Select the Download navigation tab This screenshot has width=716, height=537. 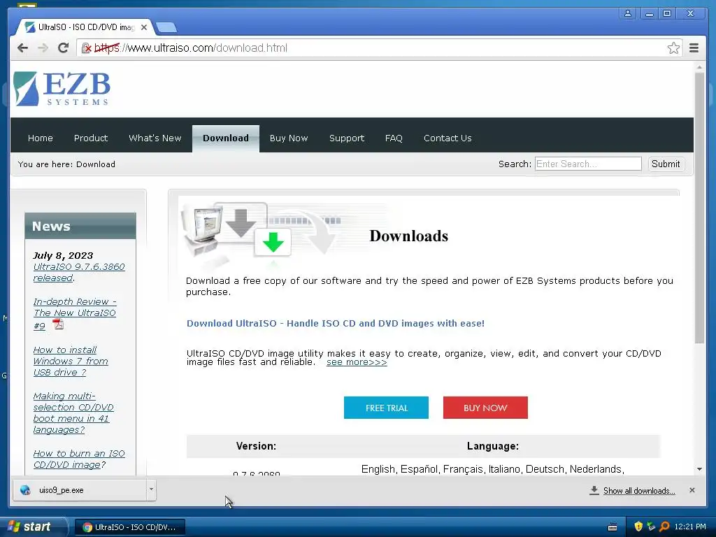pyautogui.click(x=226, y=138)
